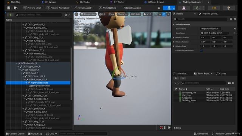Expand Relative Rotation property
Viewport: 242px width, 136px height.
174,42
